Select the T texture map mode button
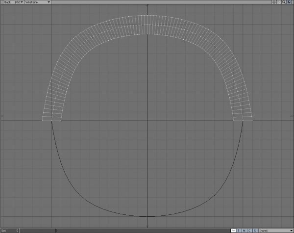294x233 pixels. pos(239,231)
